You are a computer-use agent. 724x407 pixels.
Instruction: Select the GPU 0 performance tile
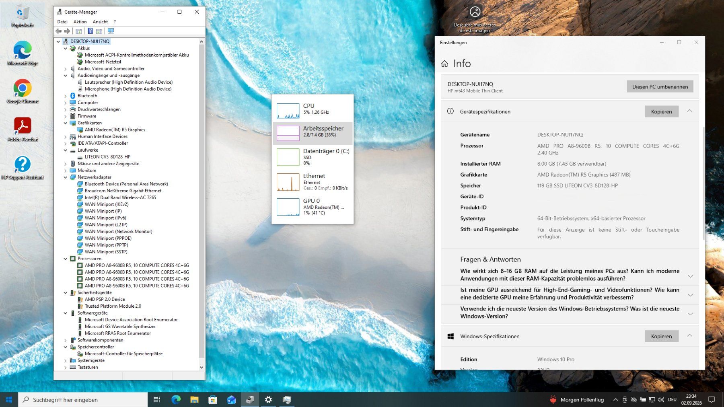[x=313, y=206]
